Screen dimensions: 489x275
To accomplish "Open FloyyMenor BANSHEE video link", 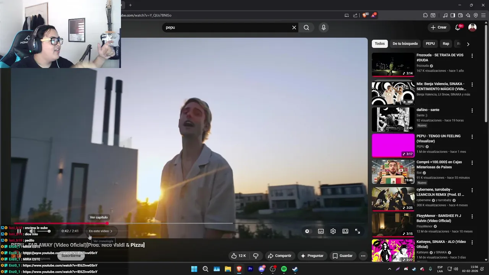I will [439, 218].
